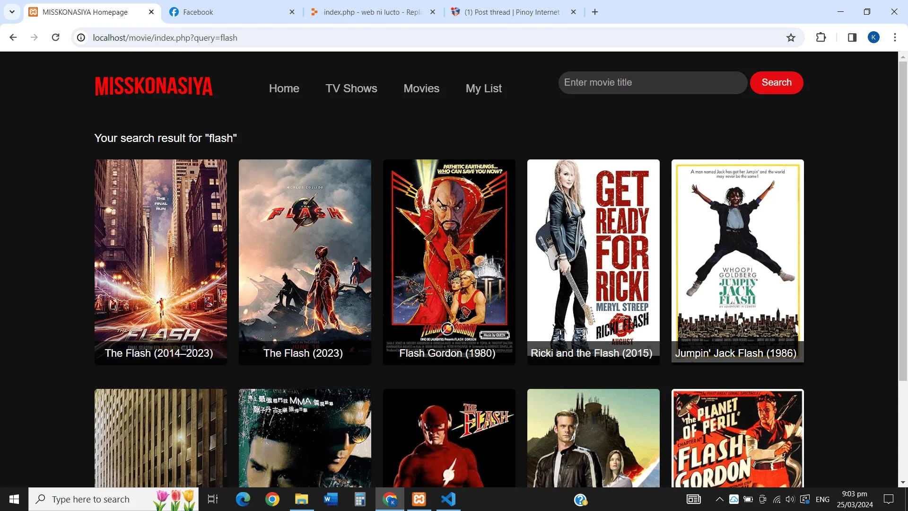Open the Movies section
This screenshot has width=908, height=511.
pyautogui.click(x=421, y=88)
